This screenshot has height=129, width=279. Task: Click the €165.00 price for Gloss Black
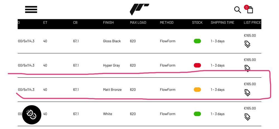coord(250,35)
